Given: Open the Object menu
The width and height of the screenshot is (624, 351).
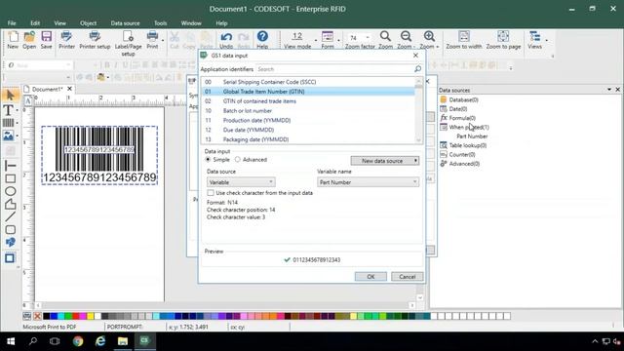Looking at the screenshot, I should [x=88, y=23].
